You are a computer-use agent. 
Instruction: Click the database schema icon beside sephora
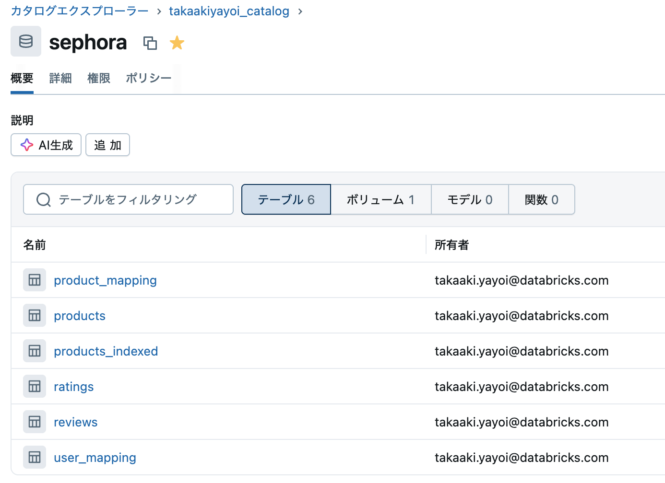tap(26, 41)
